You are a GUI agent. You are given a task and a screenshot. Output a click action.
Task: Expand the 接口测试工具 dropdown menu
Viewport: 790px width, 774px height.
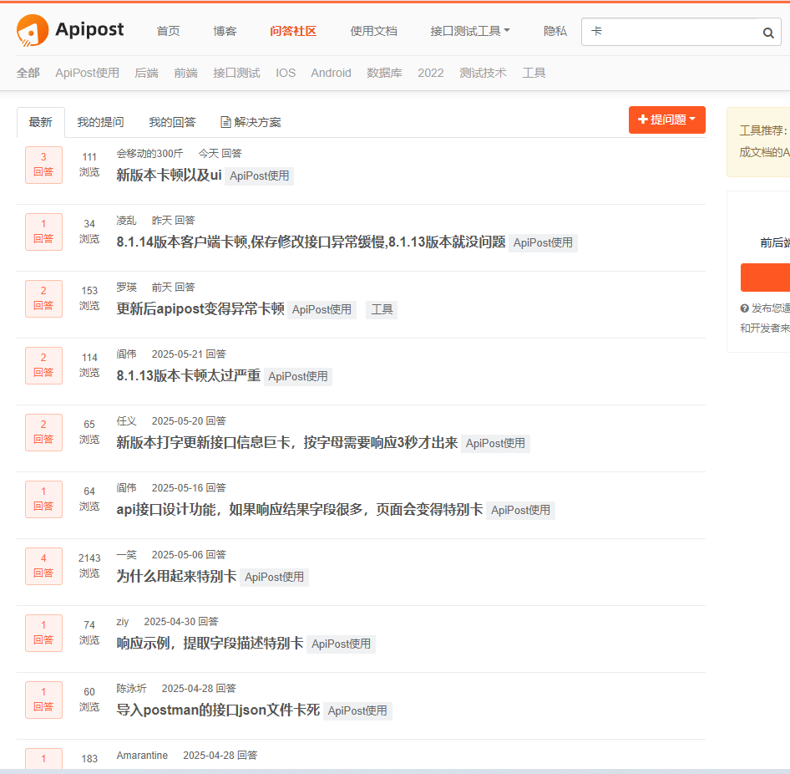click(469, 31)
